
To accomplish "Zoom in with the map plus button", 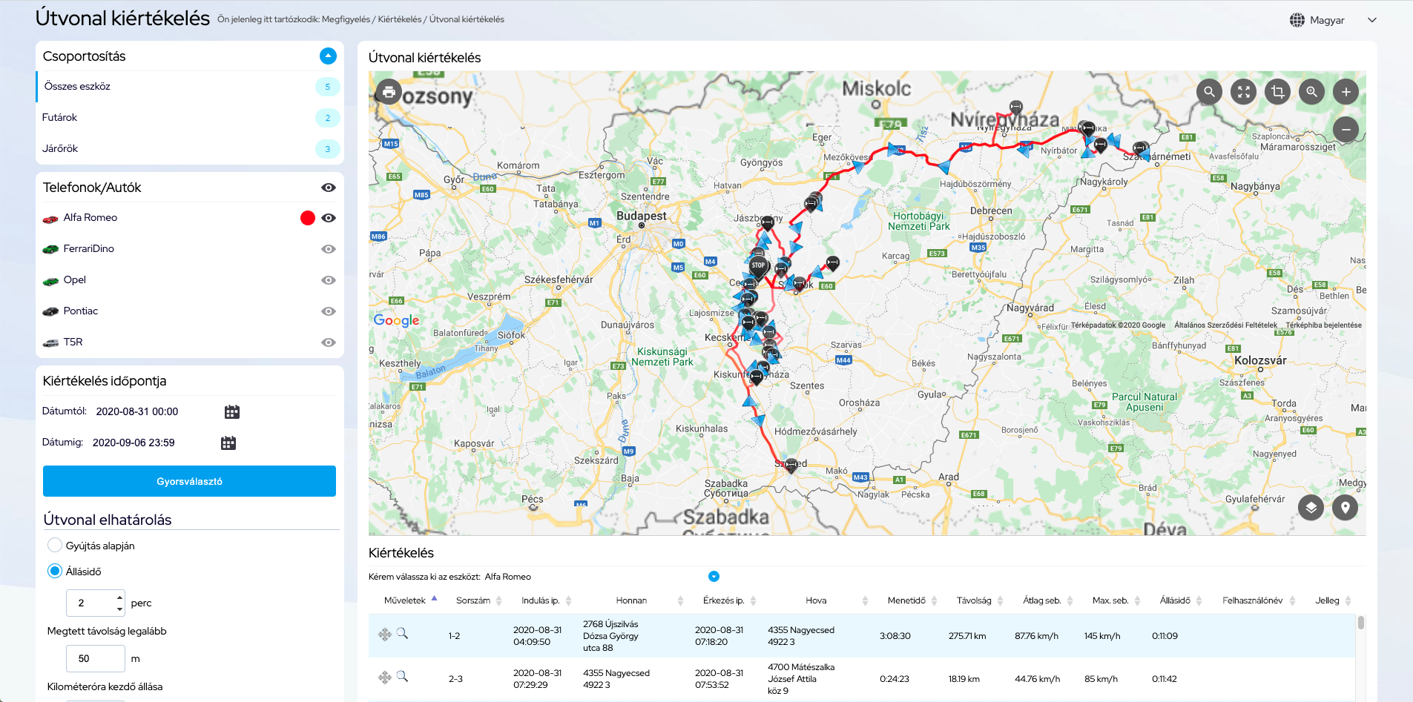I will click(1346, 92).
